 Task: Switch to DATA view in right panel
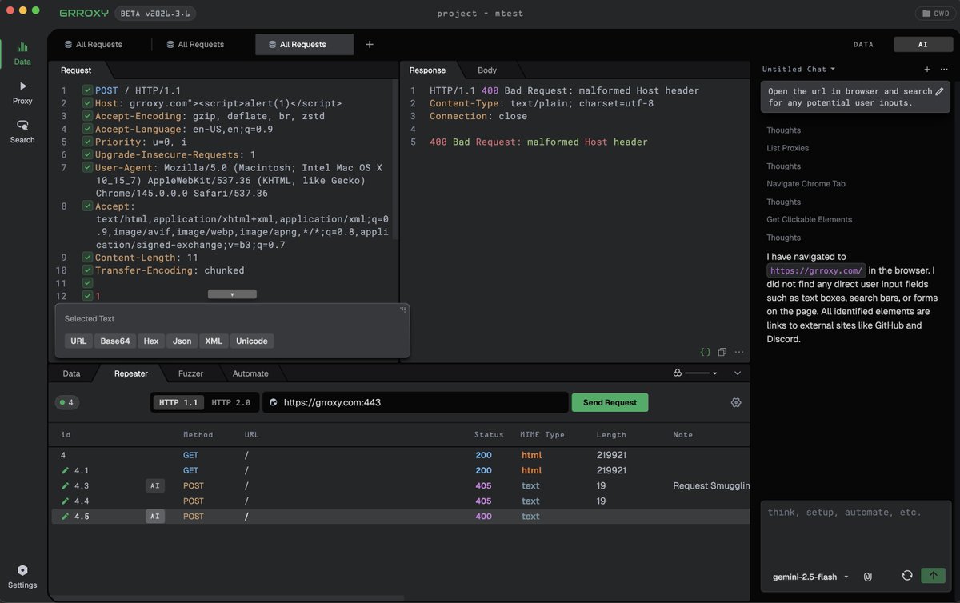(863, 45)
